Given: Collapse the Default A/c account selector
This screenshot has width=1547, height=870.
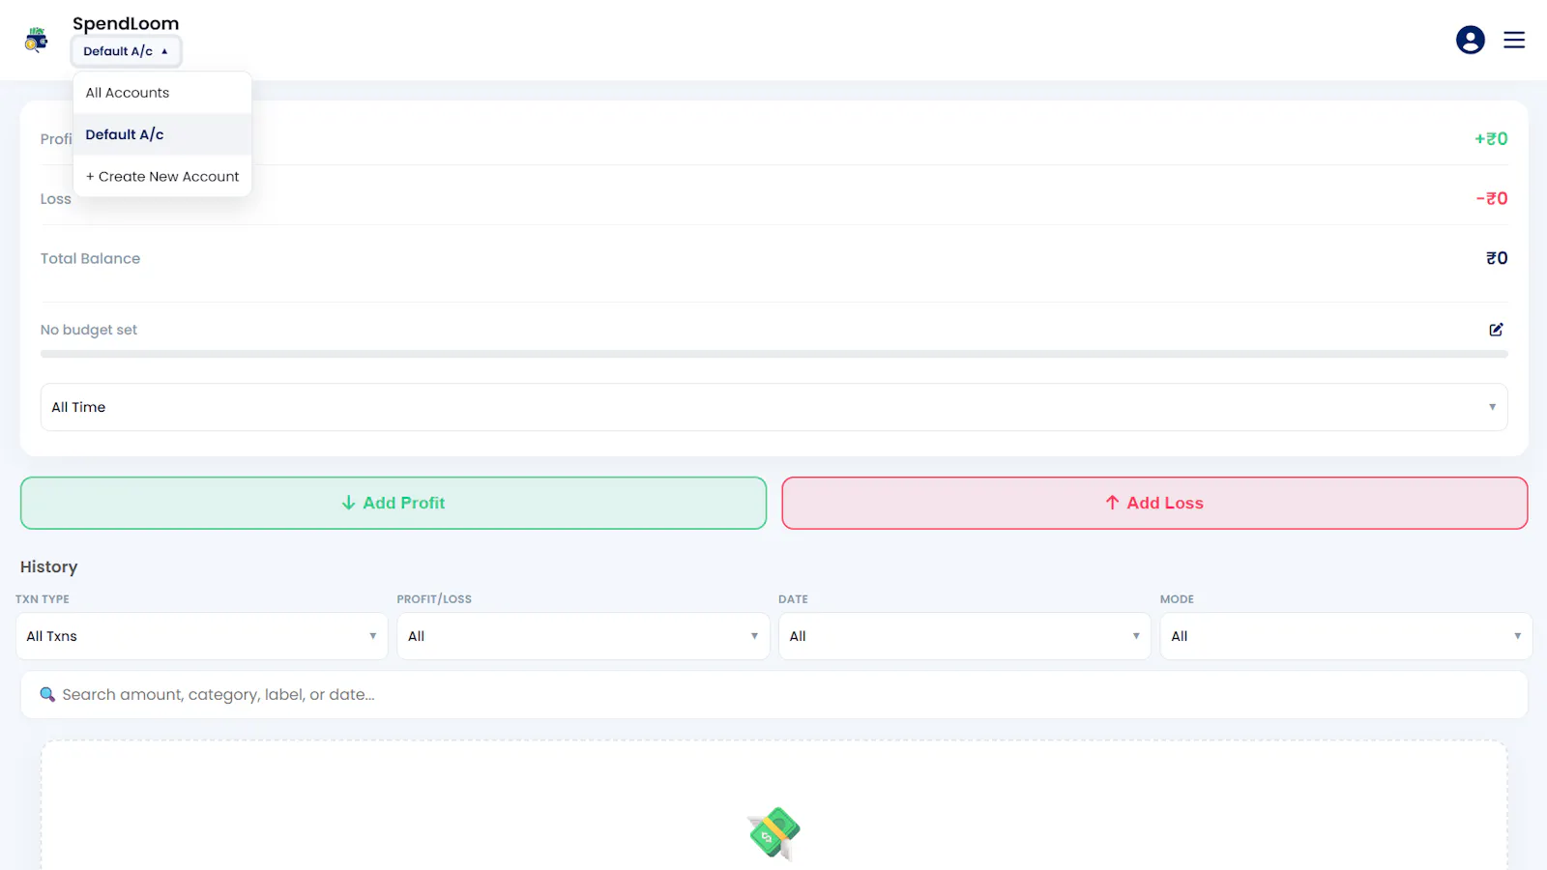Looking at the screenshot, I should coord(126,51).
